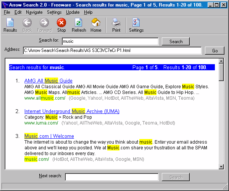Click the Search button beside Next search
This screenshot has width=229, height=191.
click(x=176, y=177)
